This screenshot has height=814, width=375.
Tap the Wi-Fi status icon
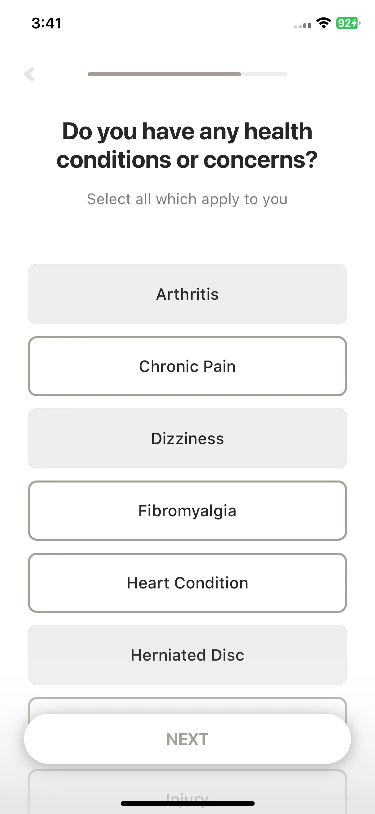pos(323,23)
